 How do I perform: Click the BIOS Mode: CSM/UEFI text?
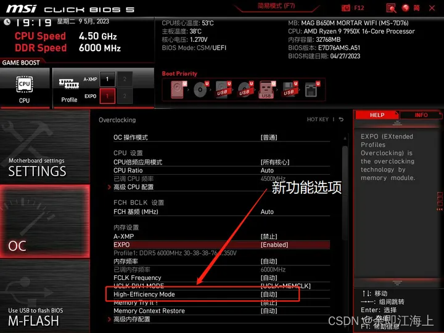point(194,48)
